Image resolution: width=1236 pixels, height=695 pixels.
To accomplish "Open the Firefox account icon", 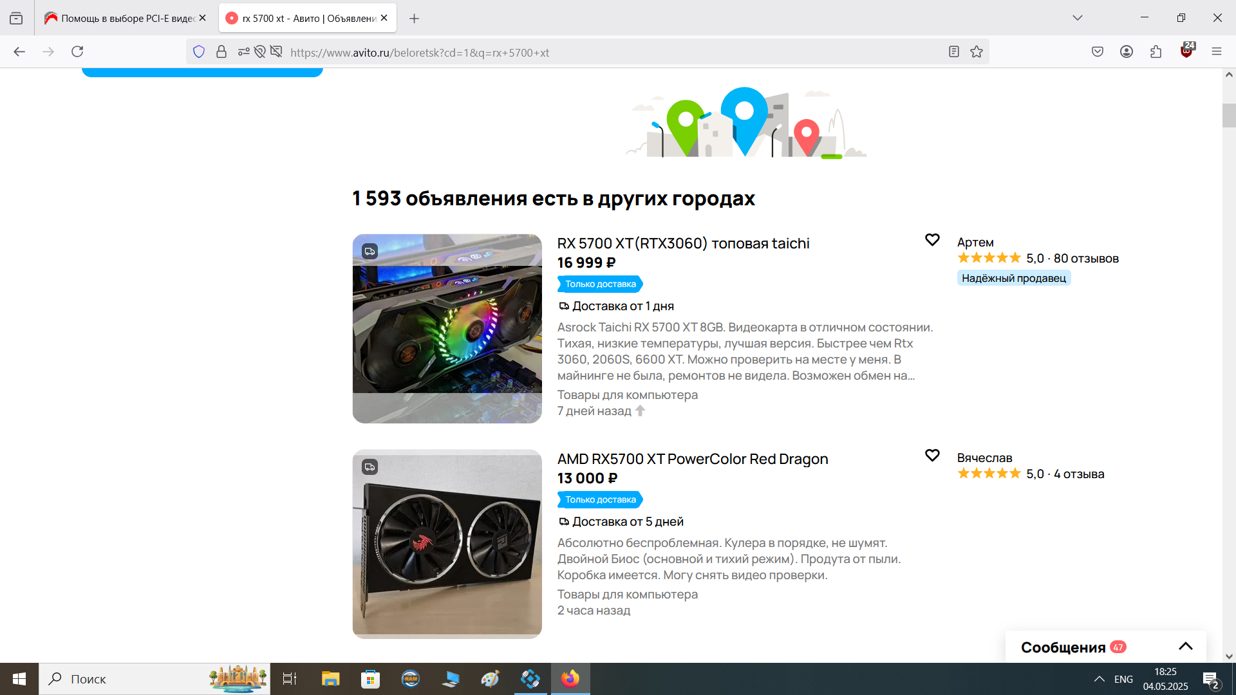I will click(x=1126, y=51).
